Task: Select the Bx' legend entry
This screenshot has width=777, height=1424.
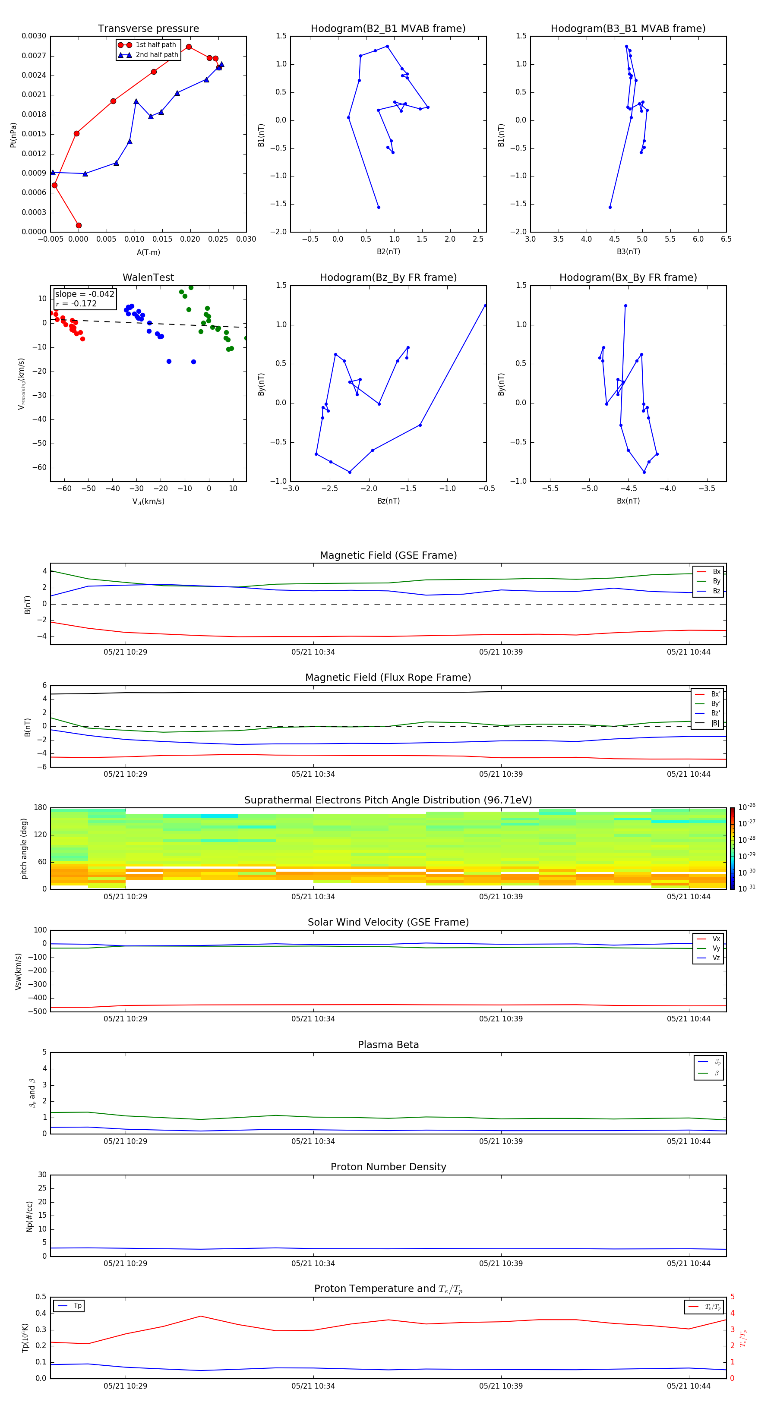Action: coord(708,694)
